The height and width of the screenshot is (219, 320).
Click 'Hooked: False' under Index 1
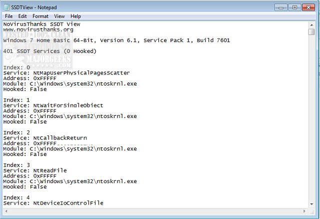pos(25,121)
